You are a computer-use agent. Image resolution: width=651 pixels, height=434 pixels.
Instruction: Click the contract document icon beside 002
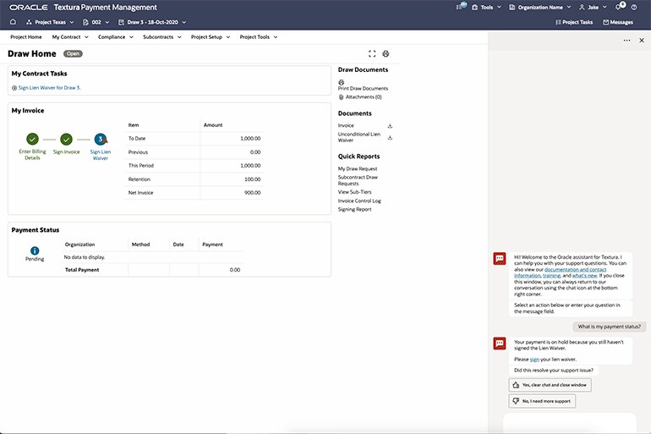tap(85, 22)
